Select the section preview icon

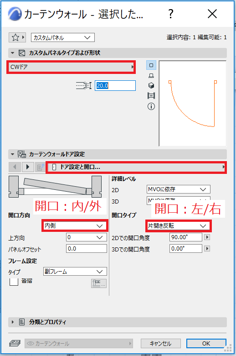pos(151,96)
